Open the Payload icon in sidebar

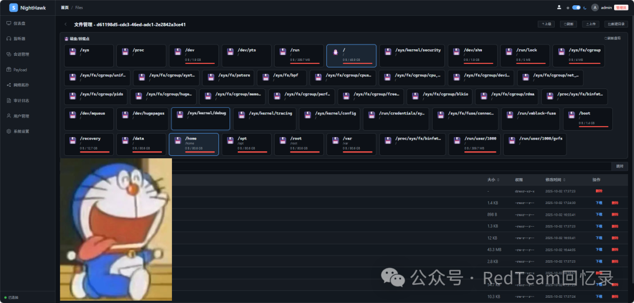click(x=9, y=69)
